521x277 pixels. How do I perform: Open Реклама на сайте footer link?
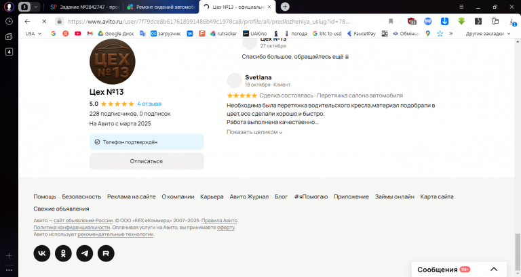point(131,196)
